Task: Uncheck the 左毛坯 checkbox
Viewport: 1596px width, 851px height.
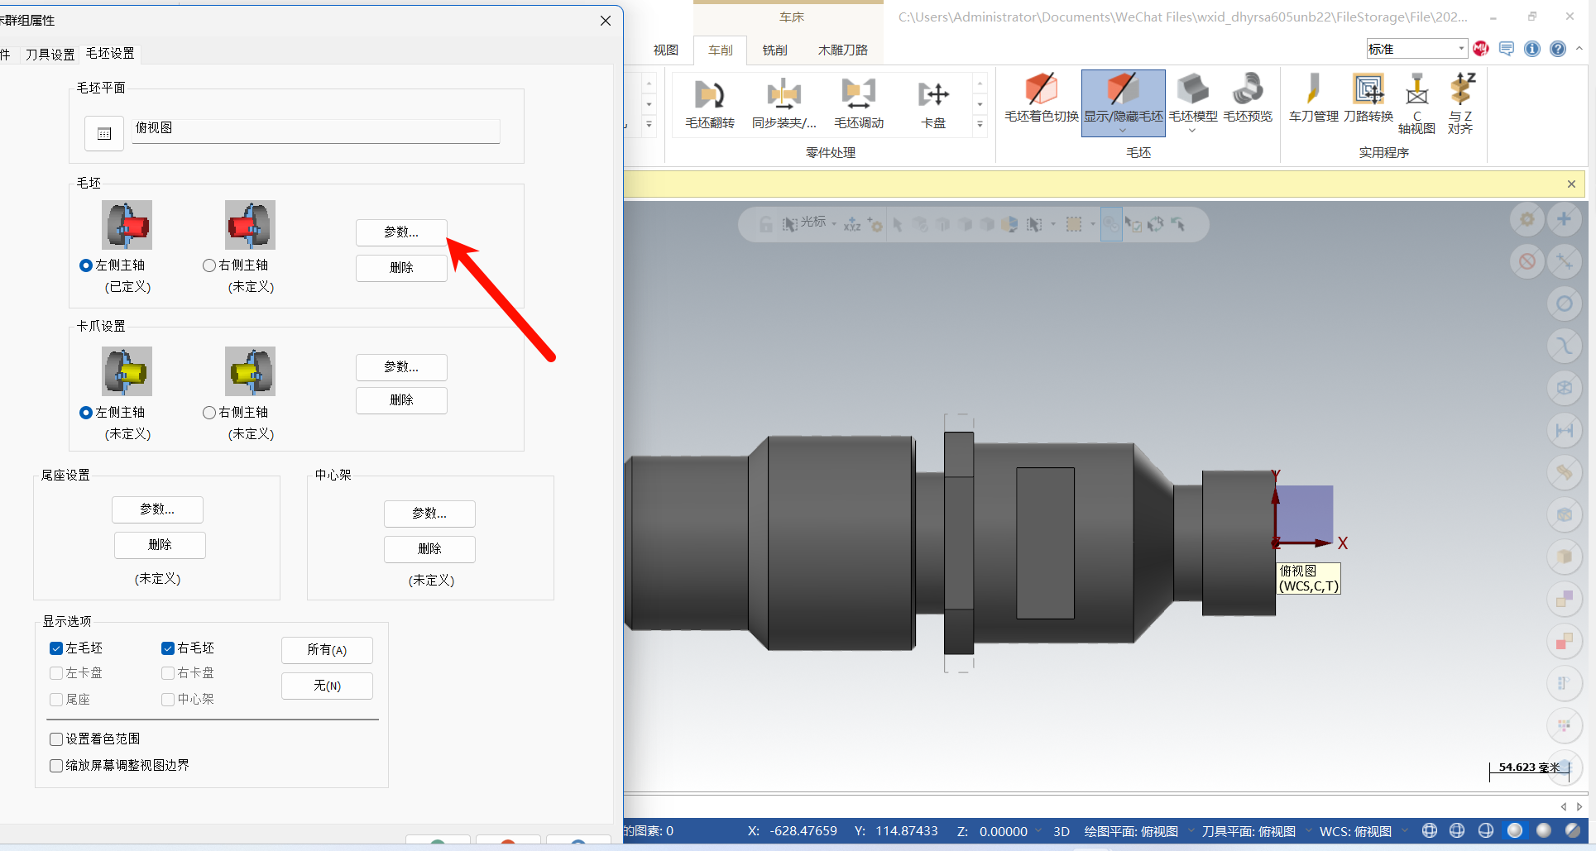Action: pyautogui.click(x=56, y=648)
